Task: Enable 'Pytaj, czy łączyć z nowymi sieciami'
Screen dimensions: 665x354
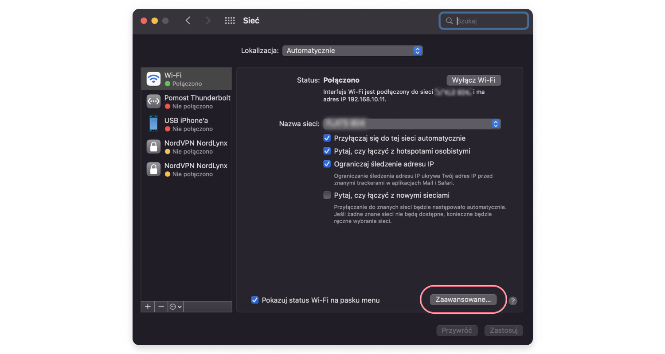Action: click(327, 195)
